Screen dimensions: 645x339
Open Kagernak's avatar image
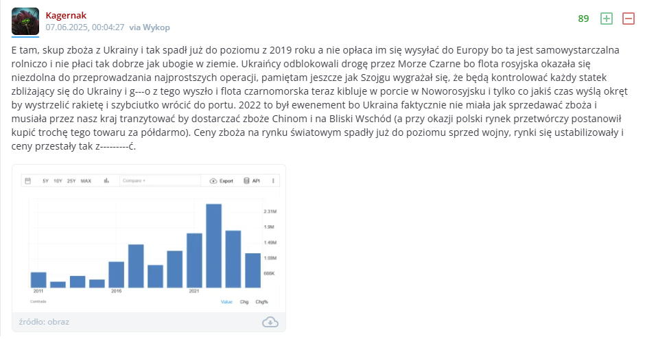25,22
